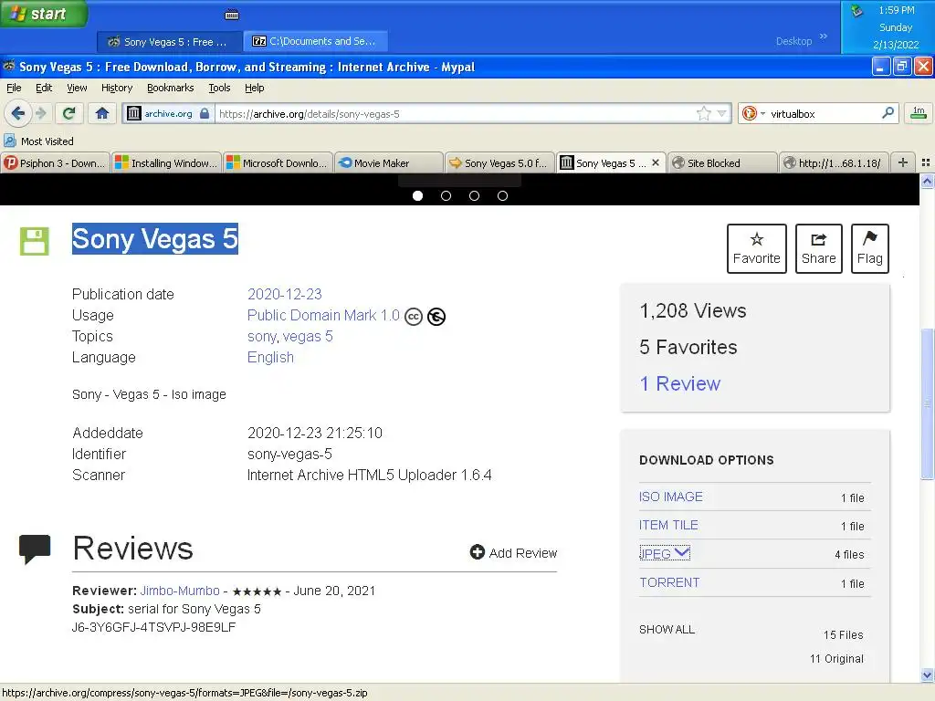The image size is (935, 701).
Task: Open the Public Domain Mark 1.0 link
Action: point(323,315)
